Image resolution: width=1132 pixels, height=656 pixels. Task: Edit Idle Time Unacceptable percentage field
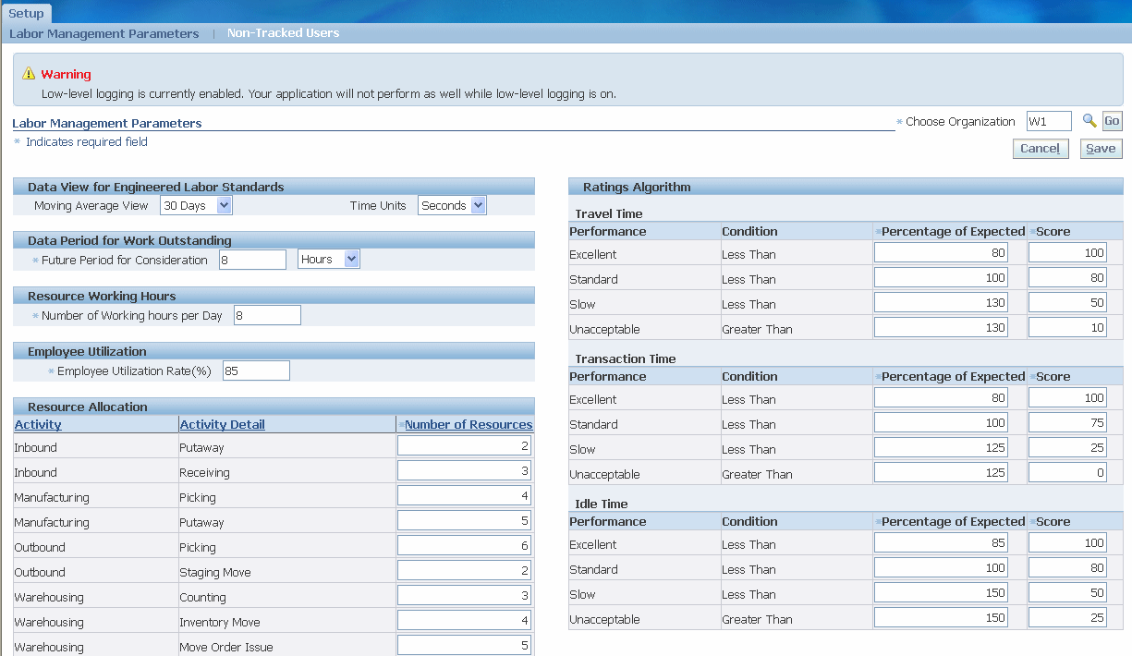[941, 618]
